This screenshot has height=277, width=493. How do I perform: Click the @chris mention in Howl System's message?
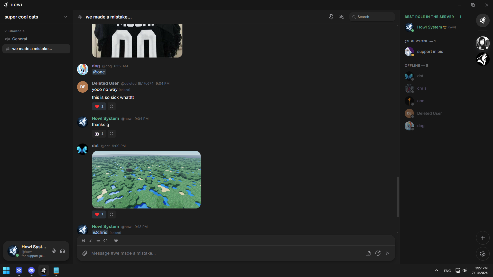tap(100, 232)
